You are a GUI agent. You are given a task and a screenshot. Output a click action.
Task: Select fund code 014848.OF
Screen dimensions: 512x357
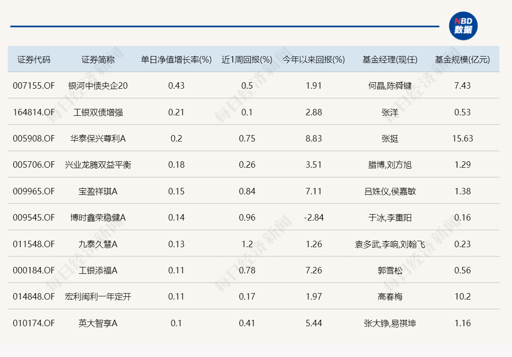[x=34, y=297]
